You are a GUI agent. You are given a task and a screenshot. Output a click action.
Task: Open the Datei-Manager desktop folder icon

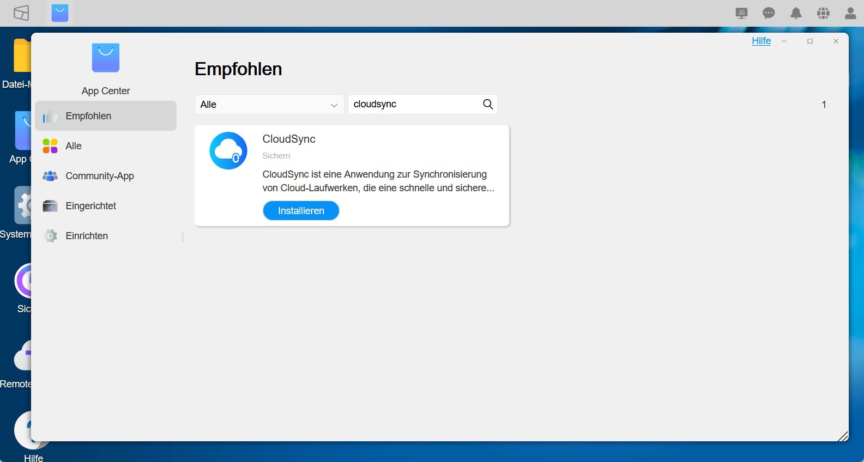(x=22, y=56)
